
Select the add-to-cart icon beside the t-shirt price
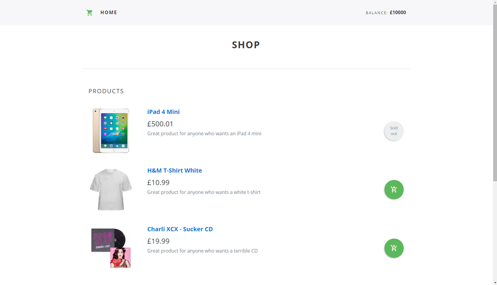click(x=394, y=189)
